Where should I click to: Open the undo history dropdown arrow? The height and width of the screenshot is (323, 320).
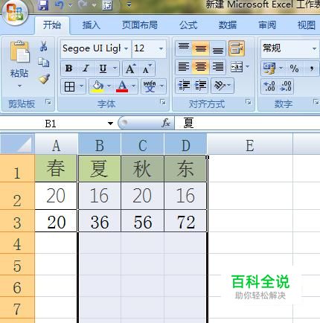point(71,5)
